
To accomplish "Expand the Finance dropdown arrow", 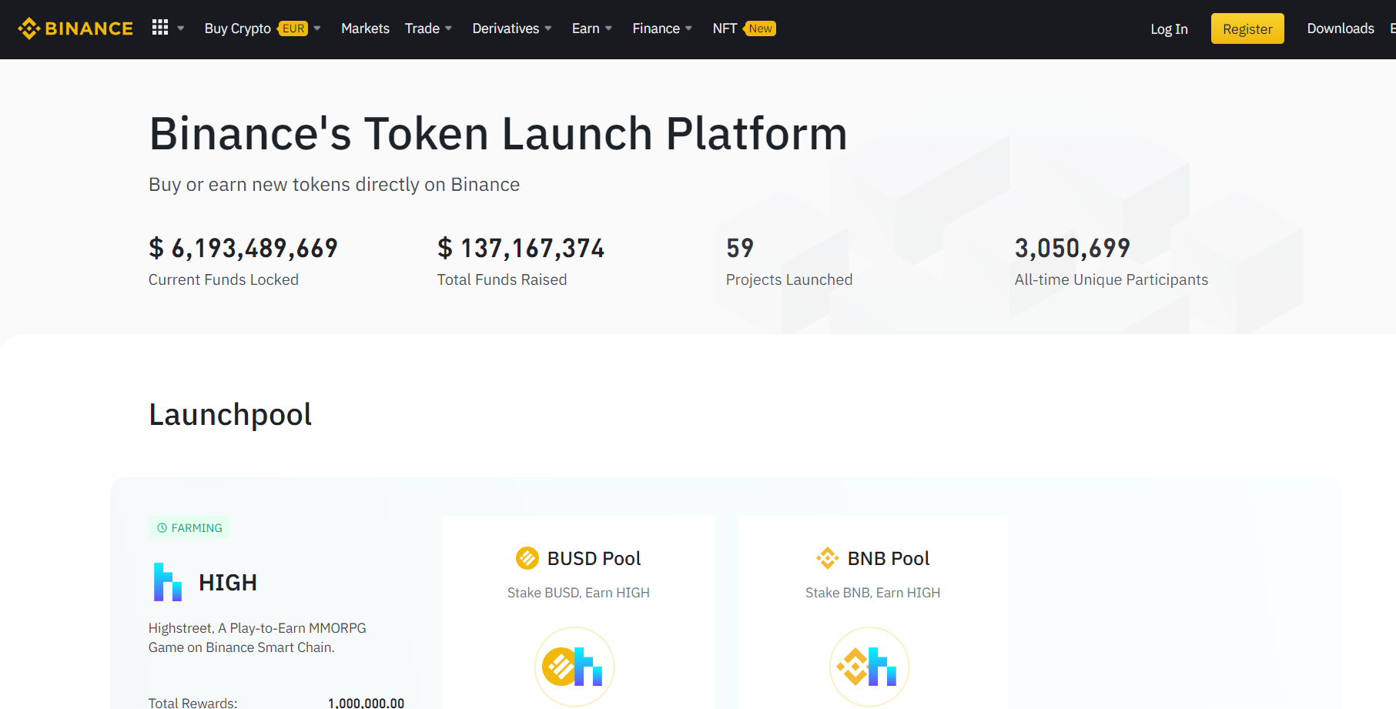I will (688, 28).
